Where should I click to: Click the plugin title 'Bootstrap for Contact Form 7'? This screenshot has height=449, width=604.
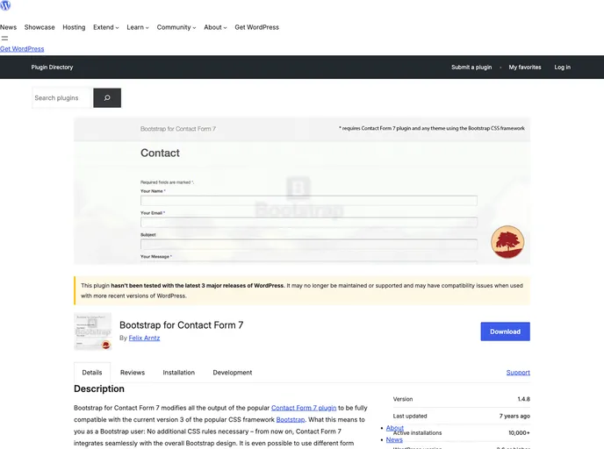click(182, 325)
